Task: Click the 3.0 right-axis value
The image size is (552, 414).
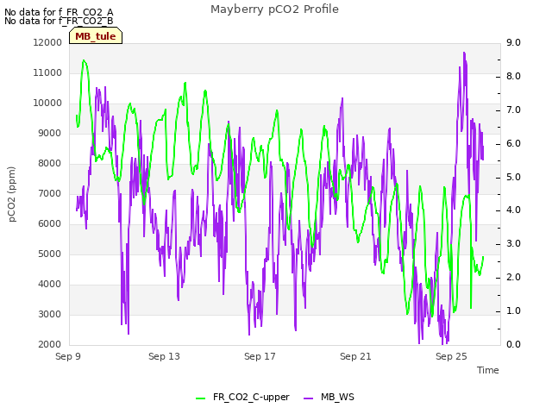Action: [514, 243]
